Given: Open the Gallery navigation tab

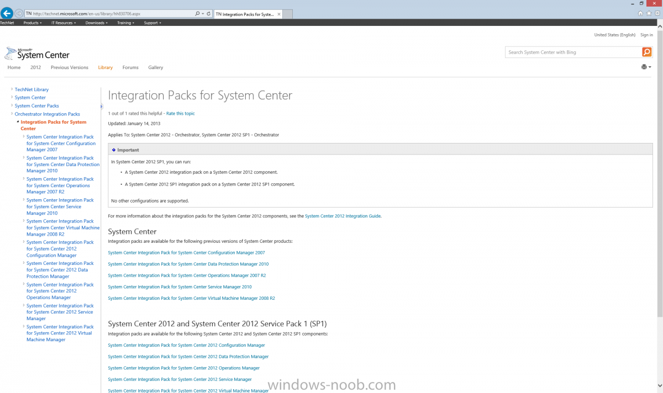Looking at the screenshot, I should click(x=156, y=67).
